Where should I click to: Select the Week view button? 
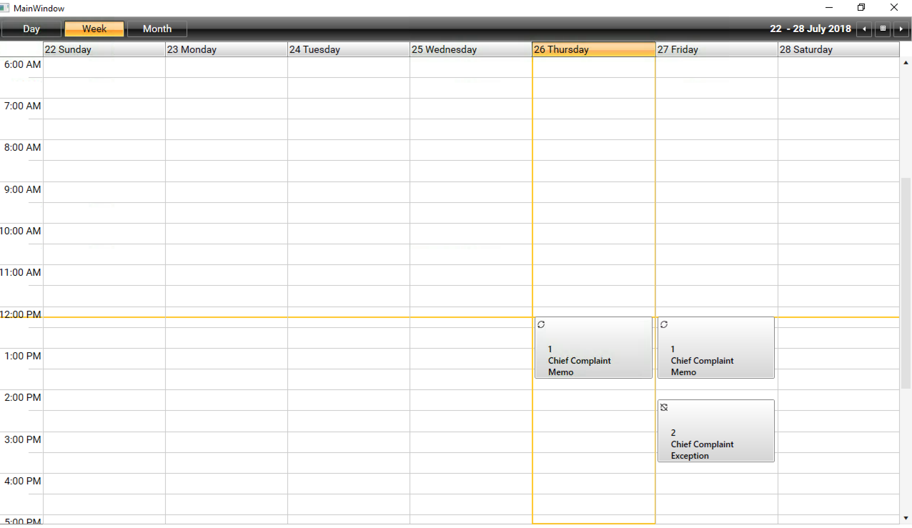tap(94, 29)
